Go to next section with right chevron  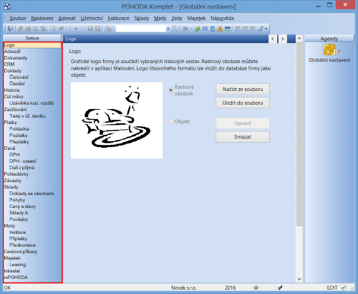(283, 39)
